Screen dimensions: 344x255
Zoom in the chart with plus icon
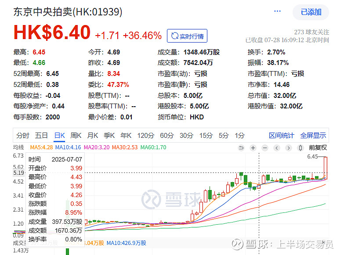tap(253, 148)
